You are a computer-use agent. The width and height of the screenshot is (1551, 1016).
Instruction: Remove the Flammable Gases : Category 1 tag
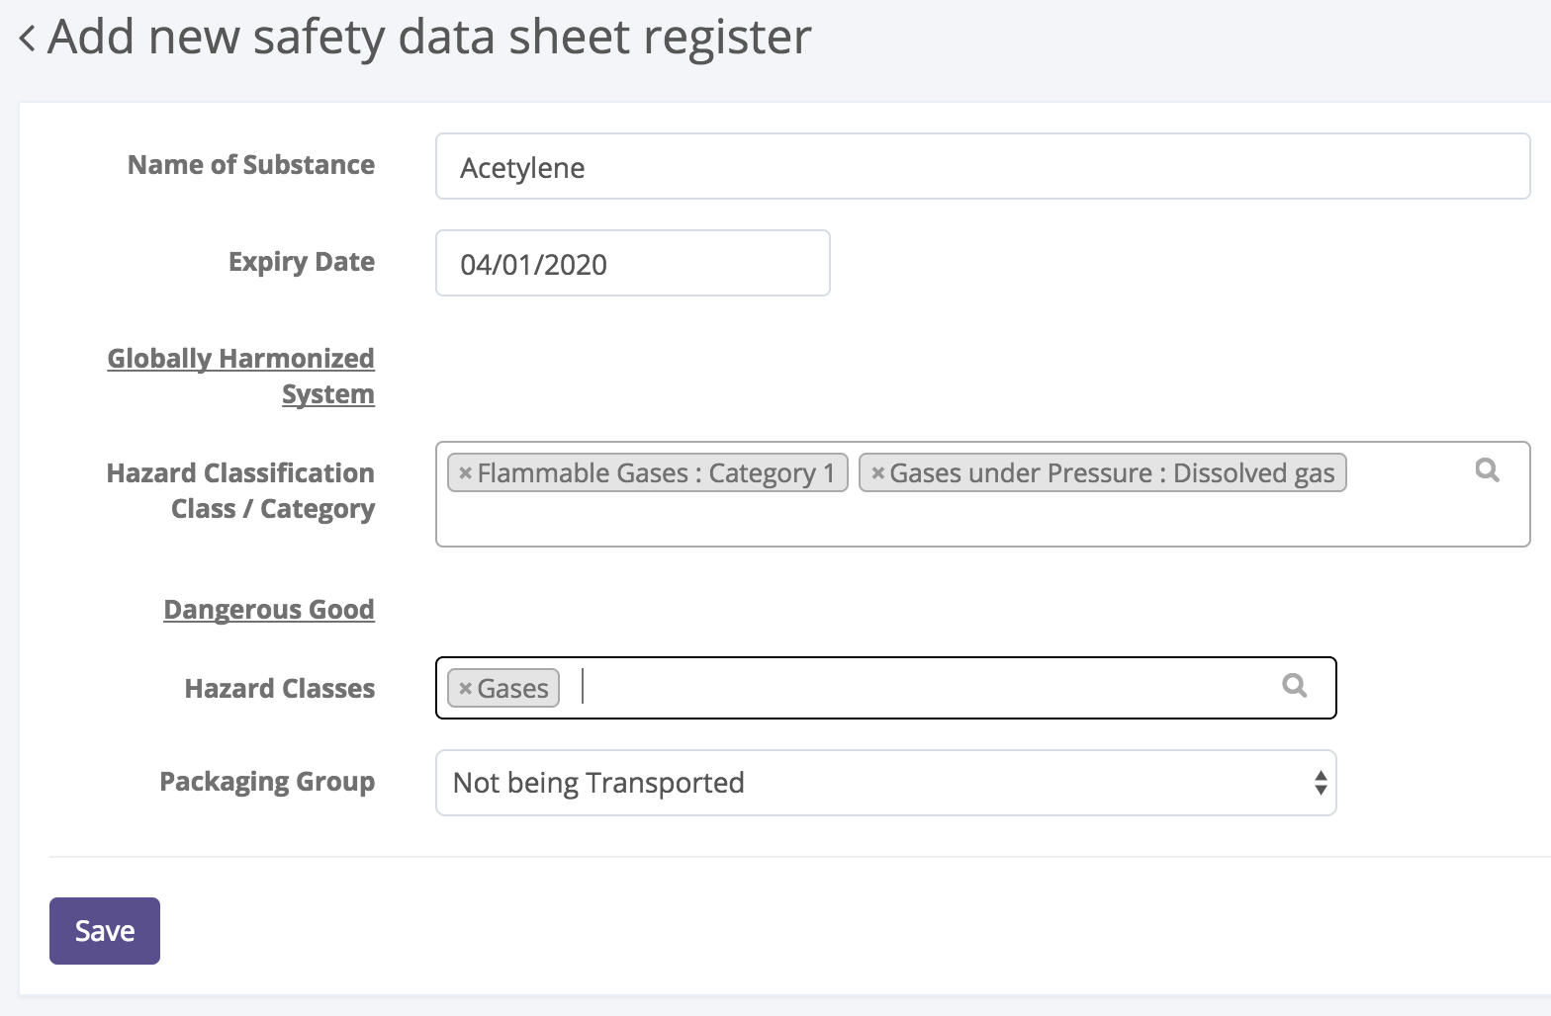coord(465,473)
